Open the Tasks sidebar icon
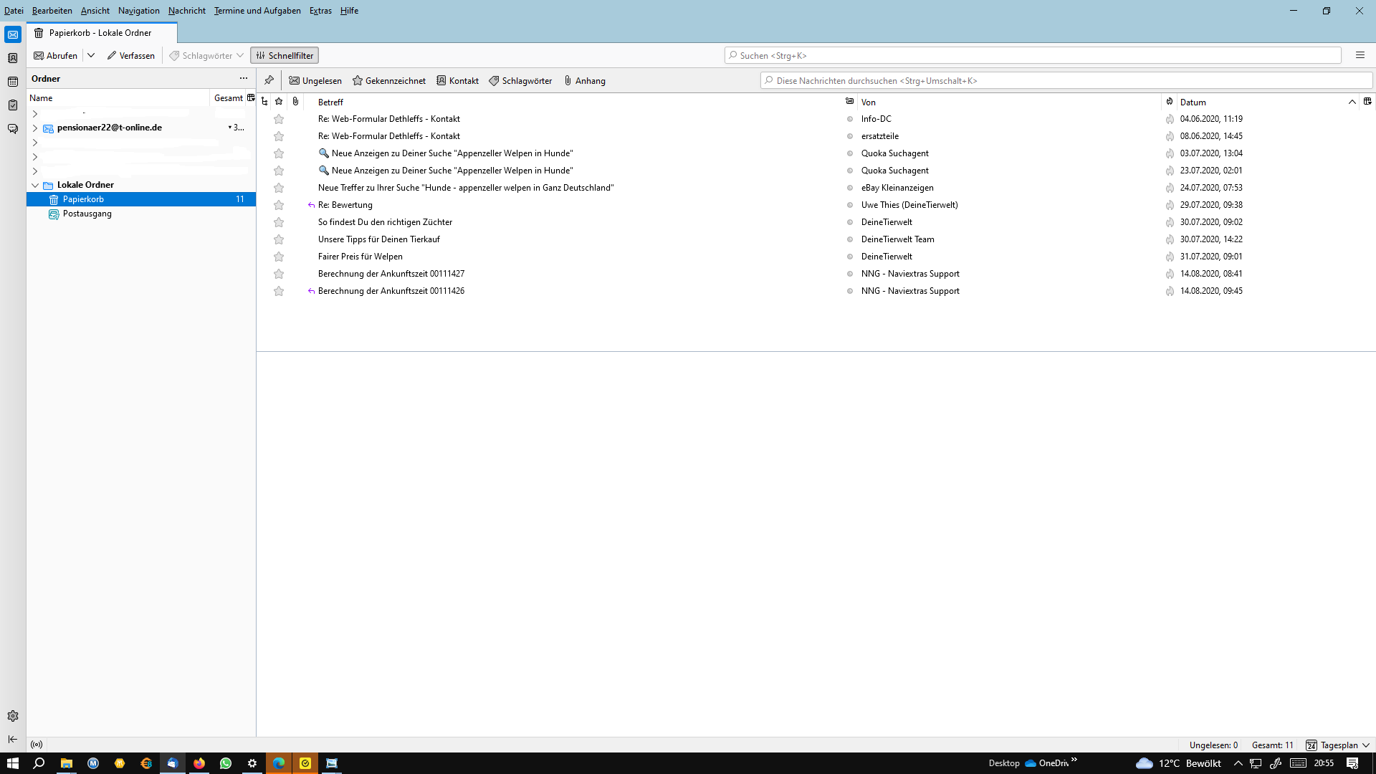This screenshot has height=774, width=1376. pos(12,105)
